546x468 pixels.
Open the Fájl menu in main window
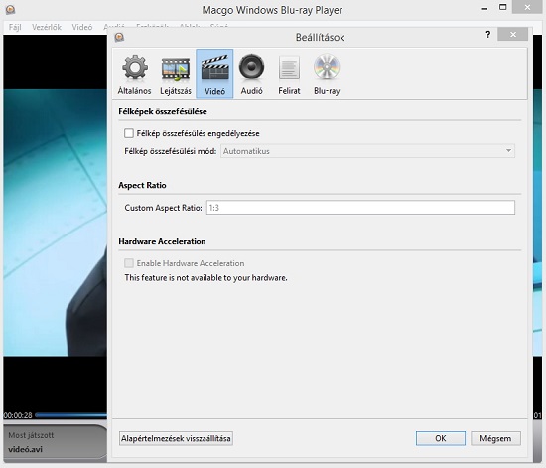[x=15, y=27]
